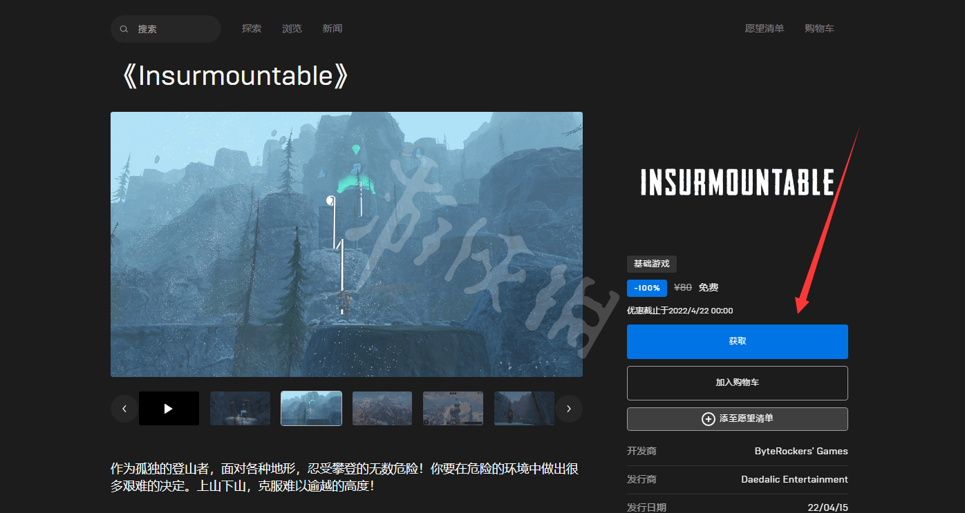Click the 22/04/15 release date value
This screenshot has height=513, width=965.
[828, 507]
